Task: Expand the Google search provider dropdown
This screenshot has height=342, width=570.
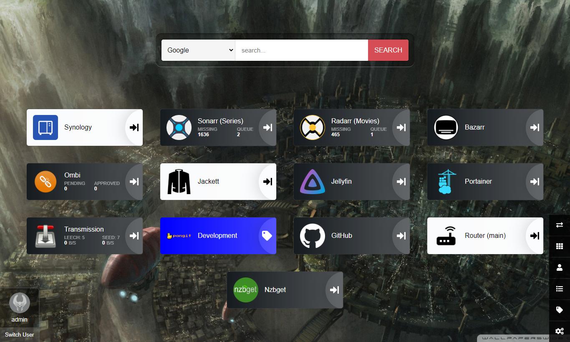Action: tap(198, 50)
